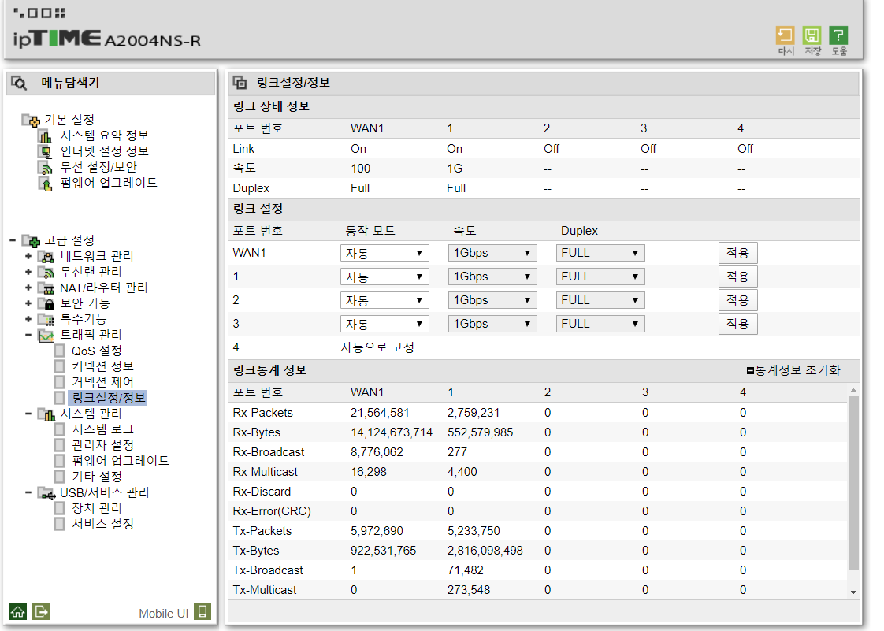Click the home icon at bottom left

point(17,611)
